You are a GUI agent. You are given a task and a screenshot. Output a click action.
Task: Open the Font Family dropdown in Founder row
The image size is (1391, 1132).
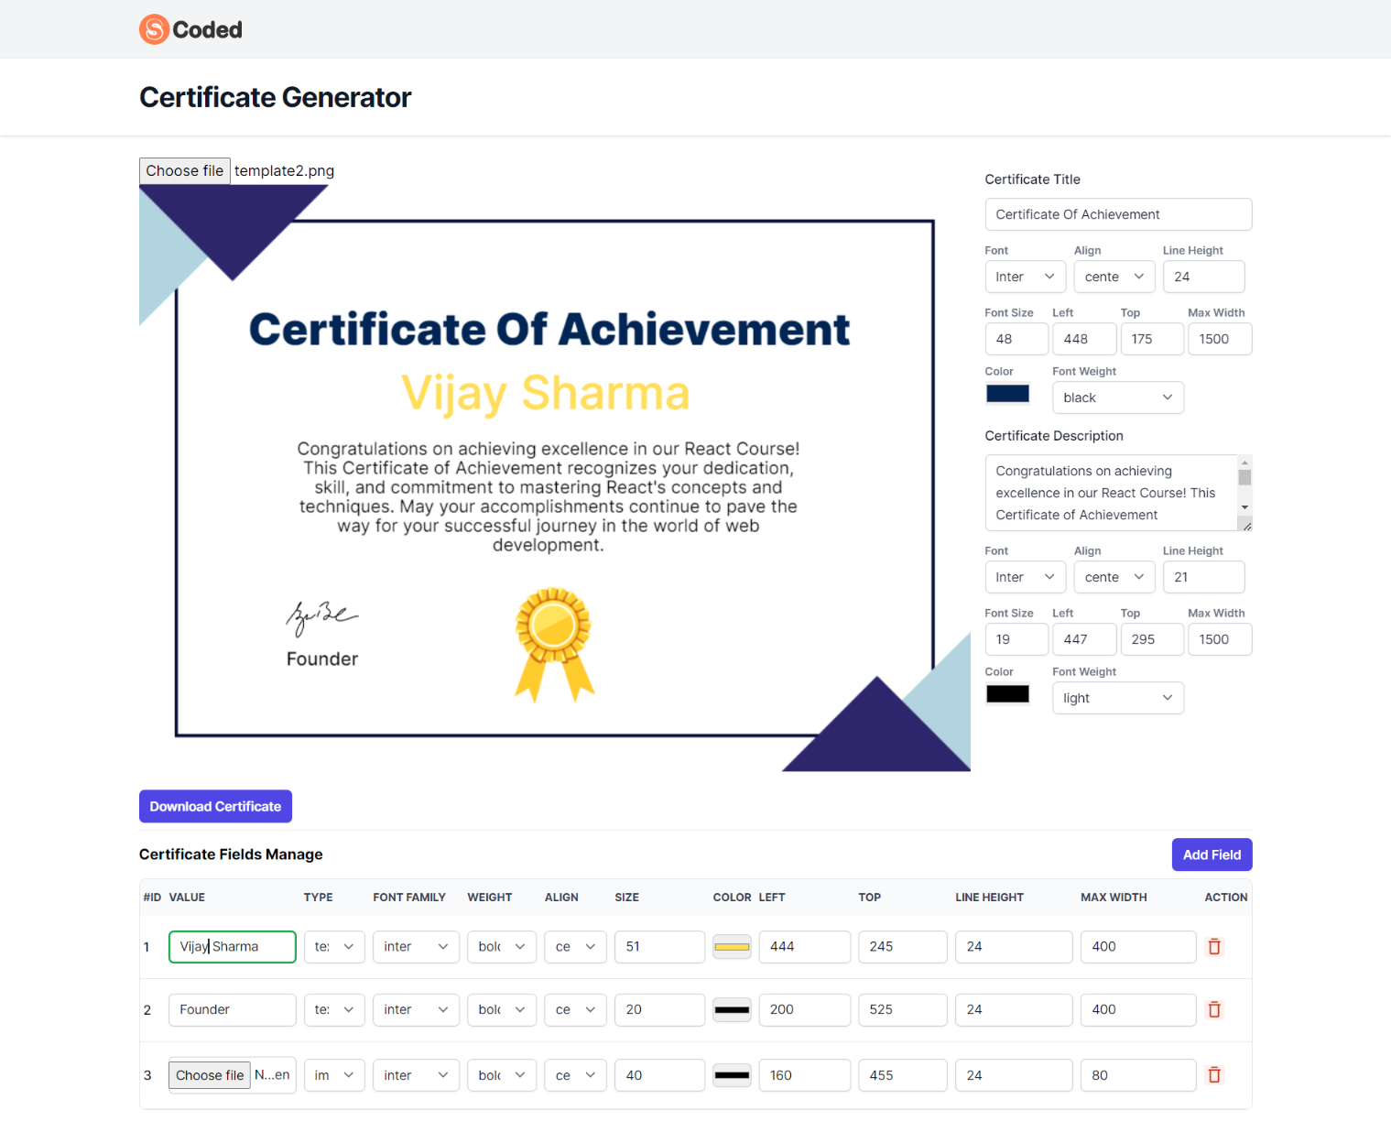[x=416, y=1009]
